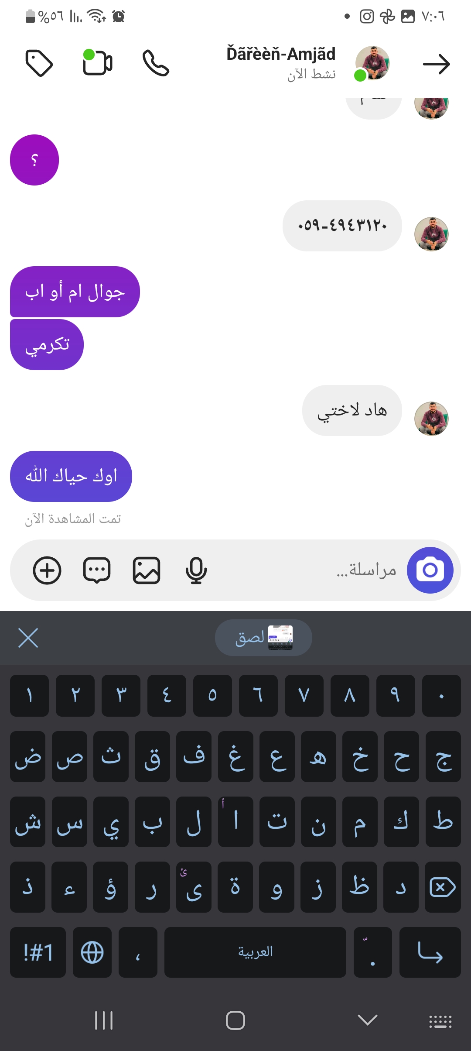Tap the phone number message bubble

(342, 226)
